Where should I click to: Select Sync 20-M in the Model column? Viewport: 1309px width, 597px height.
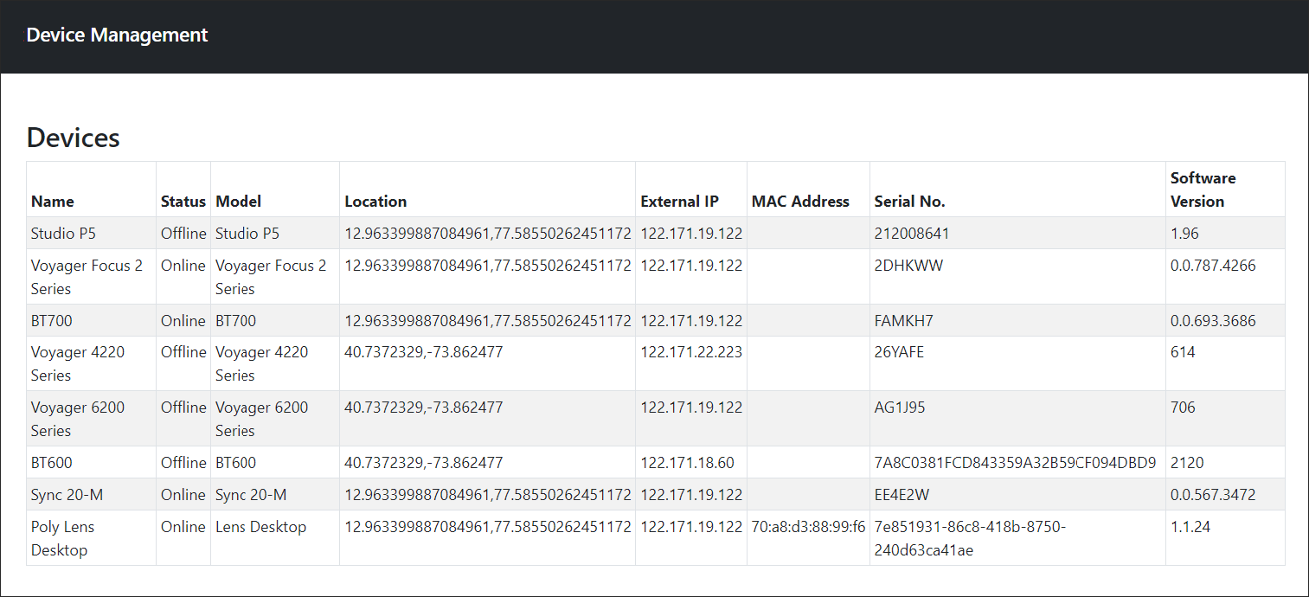coord(251,495)
